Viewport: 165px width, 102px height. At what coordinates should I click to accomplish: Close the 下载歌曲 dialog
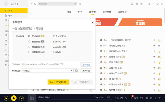pos(92,22)
